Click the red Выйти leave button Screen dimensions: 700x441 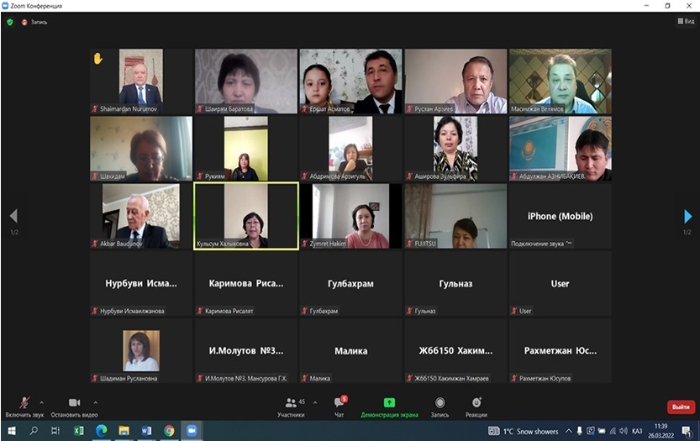pos(680,407)
